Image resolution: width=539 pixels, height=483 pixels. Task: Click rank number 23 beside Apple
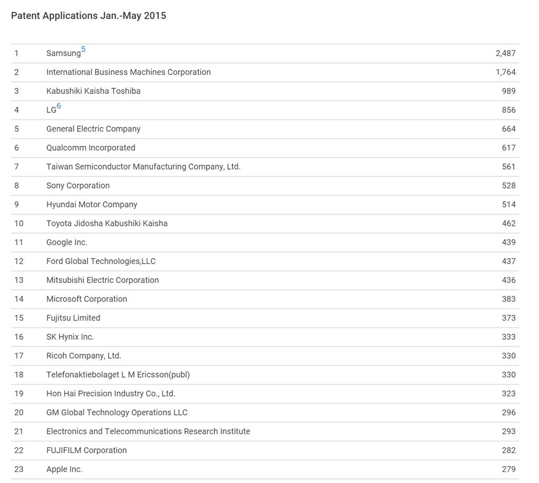tap(19, 469)
